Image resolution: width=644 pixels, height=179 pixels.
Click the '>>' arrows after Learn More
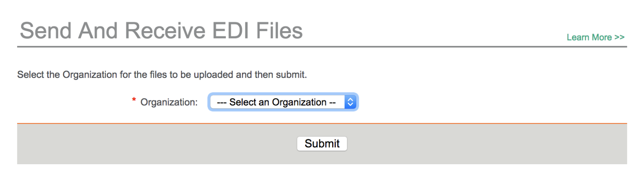click(619, 37)
